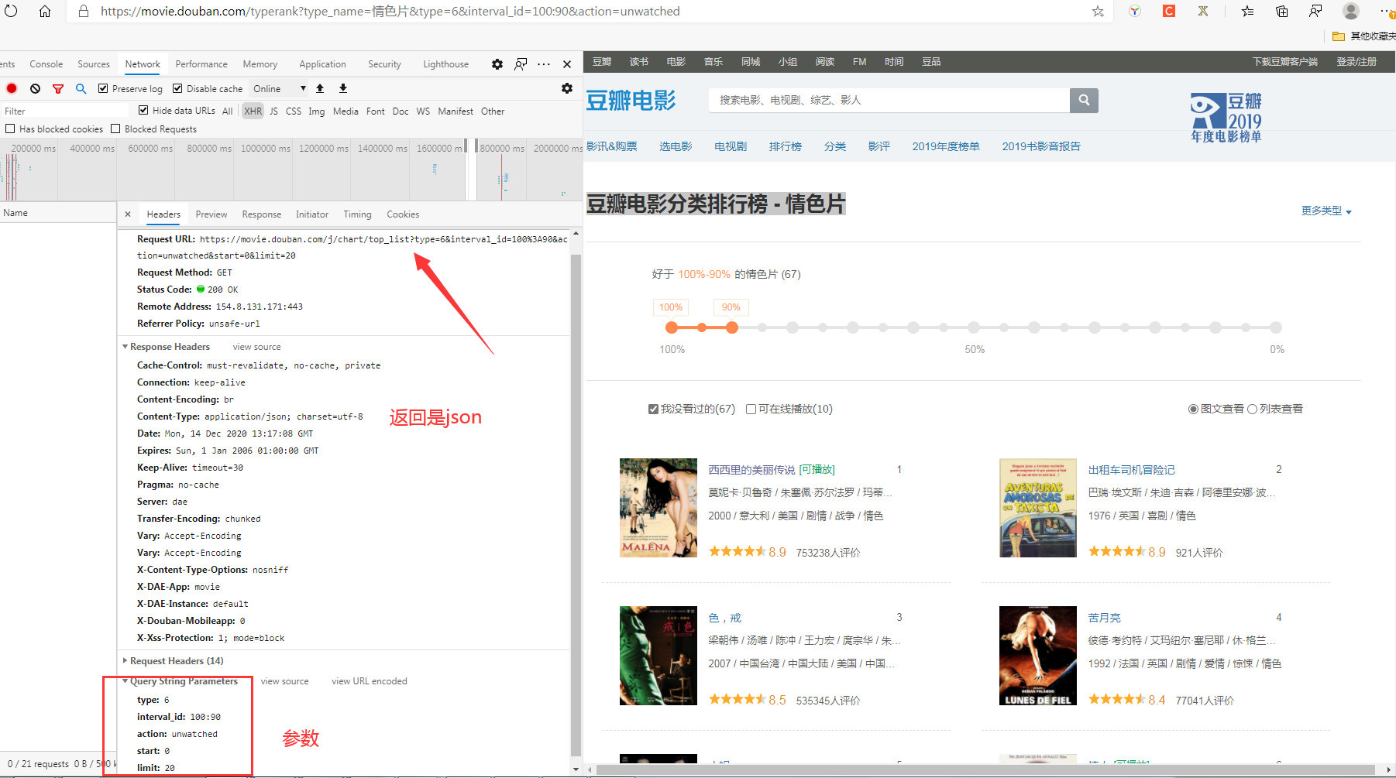Check 可在线播放(10) checkbox
The image size is (1396, 778).
[751, 409]
